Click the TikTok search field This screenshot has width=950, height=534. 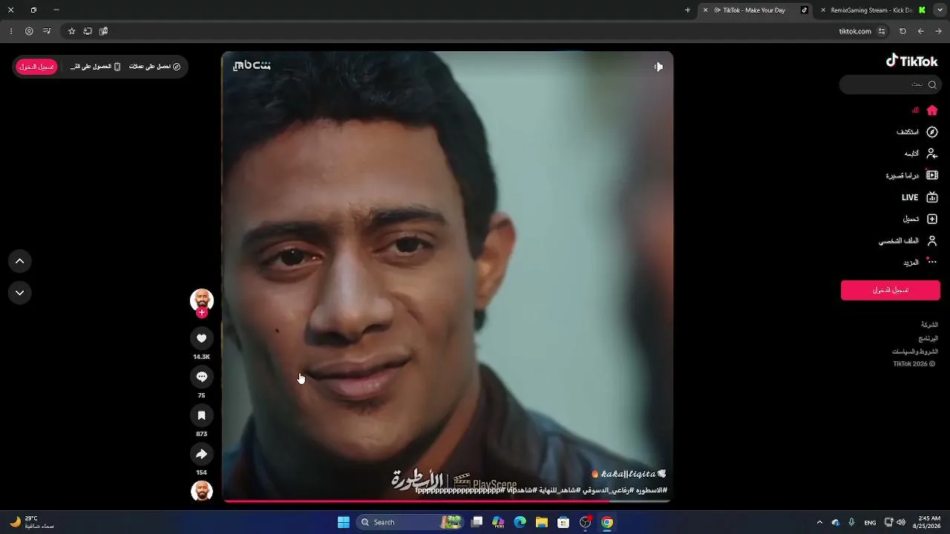889,85
